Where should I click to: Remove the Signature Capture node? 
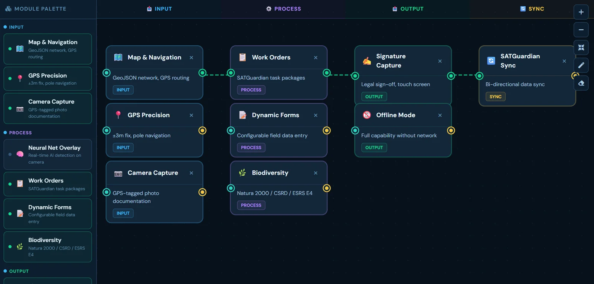[x=440, y=61]
